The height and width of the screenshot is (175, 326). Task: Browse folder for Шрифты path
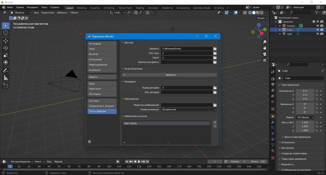[215, 49]
